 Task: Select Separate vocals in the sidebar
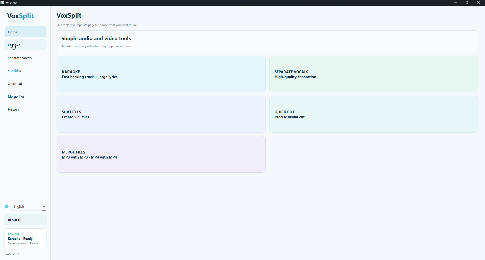[x=26, y=58]
